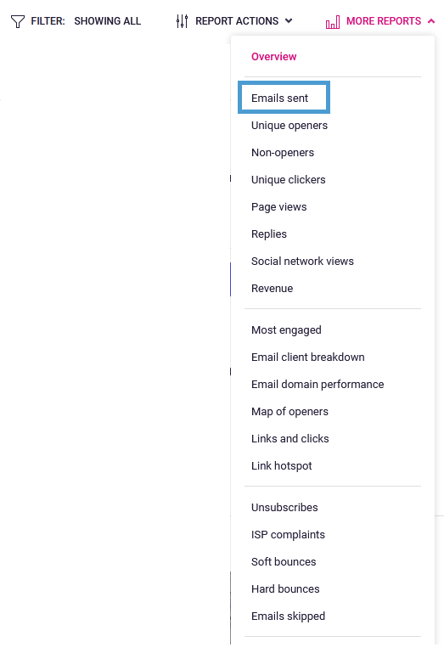The height and width of the screenshot is (653, 444).
Task: Open Map of openers report
Action: 289,412
